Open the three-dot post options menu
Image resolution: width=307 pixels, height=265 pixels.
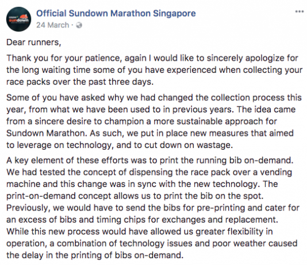(x=300, y=11)
